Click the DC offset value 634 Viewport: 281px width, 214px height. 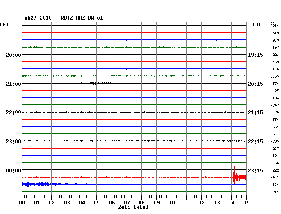276,127
